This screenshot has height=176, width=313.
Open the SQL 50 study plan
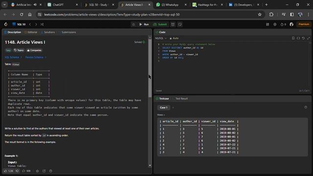point(19,24)
